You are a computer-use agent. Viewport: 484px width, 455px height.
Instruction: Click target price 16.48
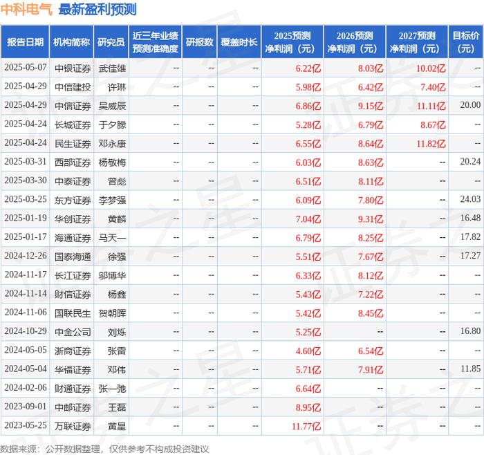pyautogui.click(x=470, y=219)
